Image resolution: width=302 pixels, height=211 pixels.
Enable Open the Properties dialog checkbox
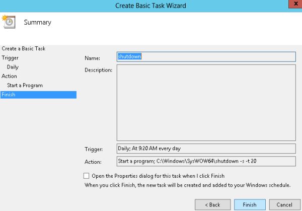coord(87,176)
